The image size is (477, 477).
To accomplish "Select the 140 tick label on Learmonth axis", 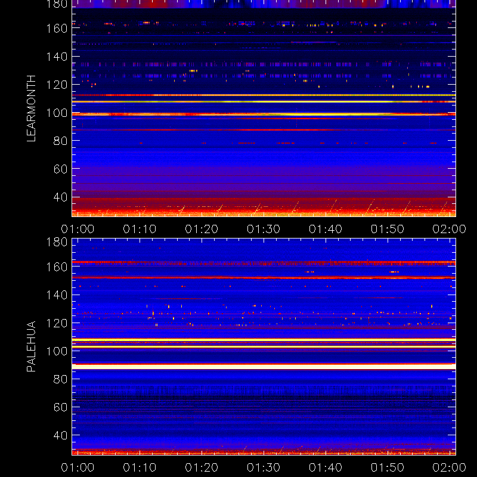I will (57, 57).
